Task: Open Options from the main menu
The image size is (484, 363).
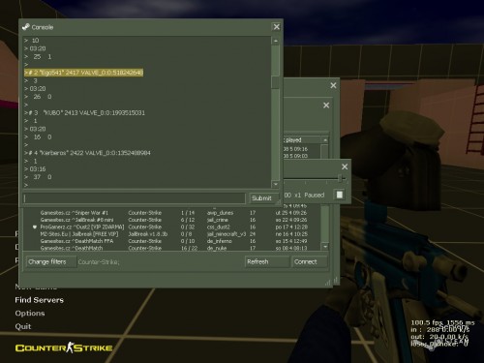Action: tap(30, 314)
